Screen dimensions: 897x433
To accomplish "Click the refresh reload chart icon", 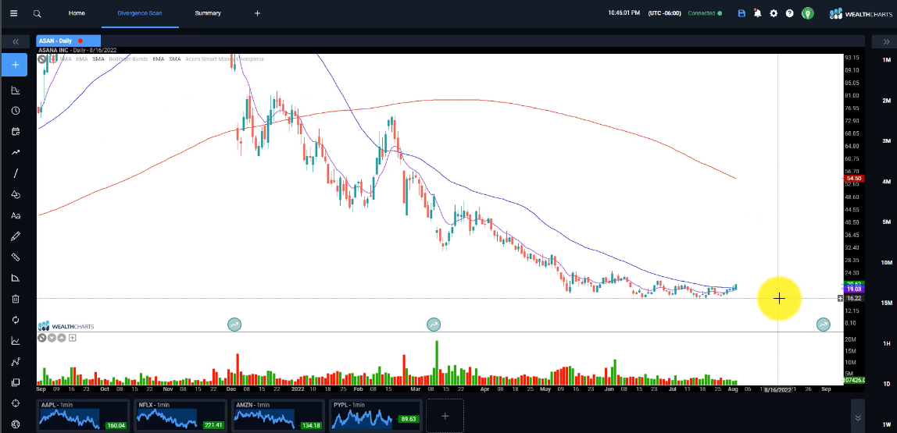I will [x=16, y=320].
